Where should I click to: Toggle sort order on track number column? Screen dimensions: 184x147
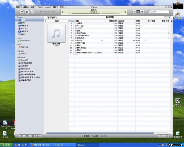coord(71,21)
